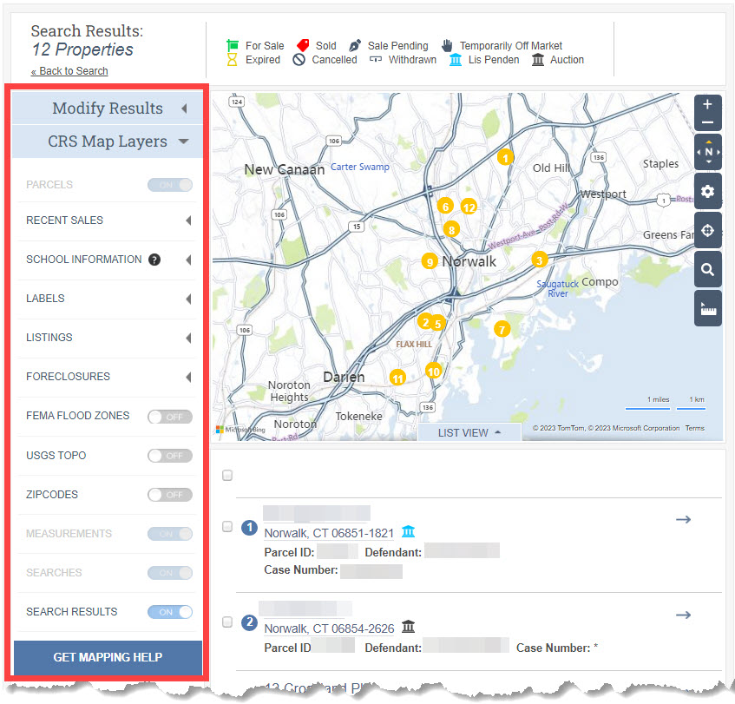Click the Get Mapping Help button
The width and height of the screenshot is (735, 704).
click(x=107, y=658)
